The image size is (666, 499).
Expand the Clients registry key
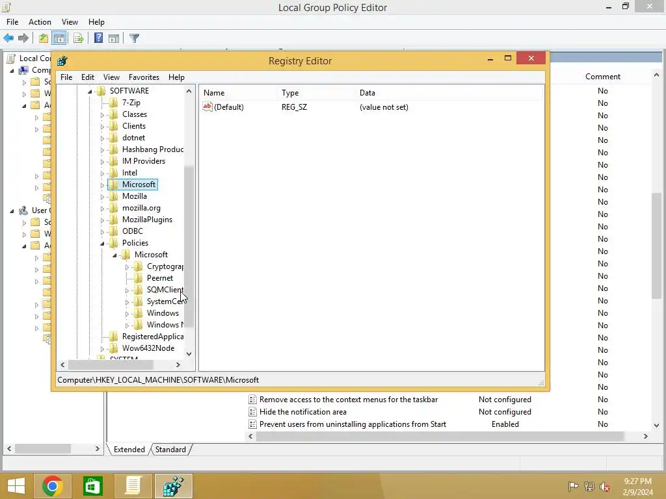(x=102, y=127)
